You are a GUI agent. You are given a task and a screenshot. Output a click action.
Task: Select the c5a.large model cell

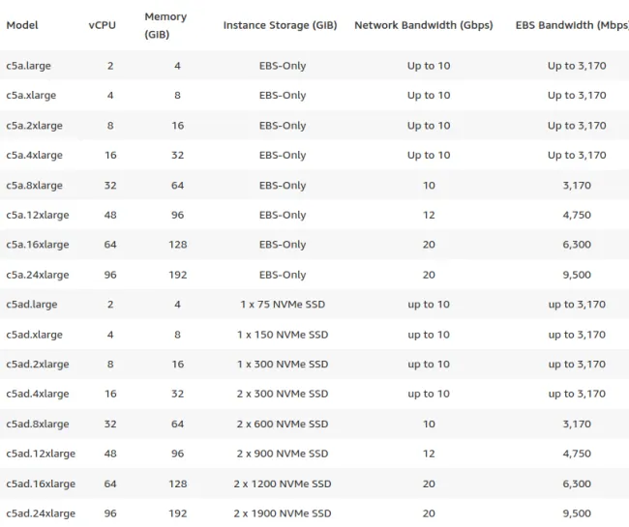(x=28, y=66)
